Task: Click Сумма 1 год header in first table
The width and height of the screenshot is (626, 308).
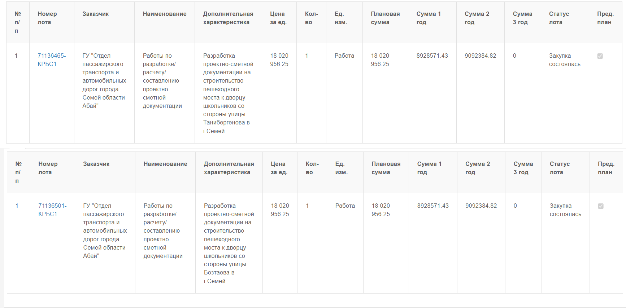Action: tap(429, 18)
